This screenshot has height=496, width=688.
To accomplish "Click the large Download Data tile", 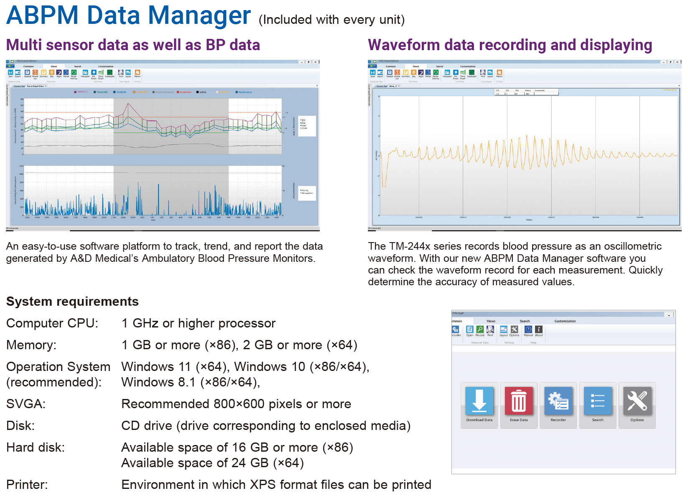I will pyautogui.click(x=479, y=404).
